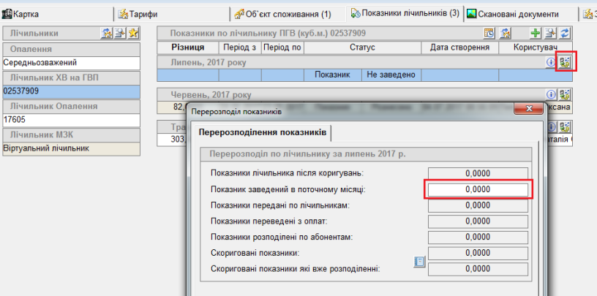This screenshot has height=296, width=597.
Task: Click small book icon beside Скориговані показники
Action: click(x=420, y=261)
